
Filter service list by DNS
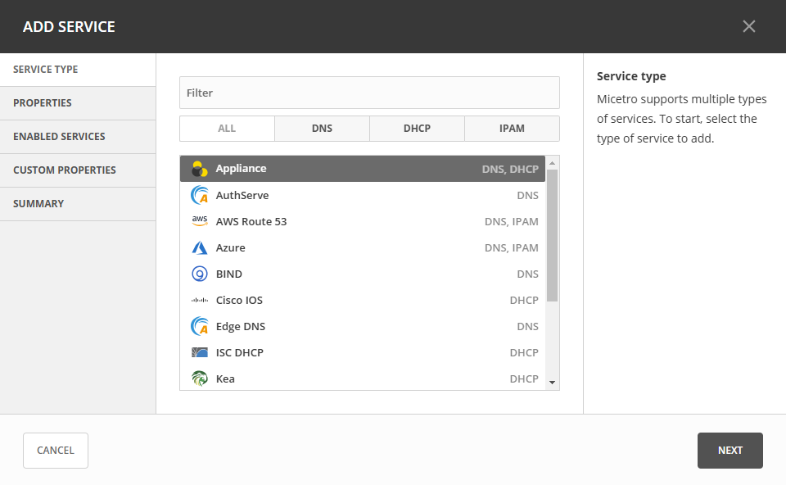322,129
